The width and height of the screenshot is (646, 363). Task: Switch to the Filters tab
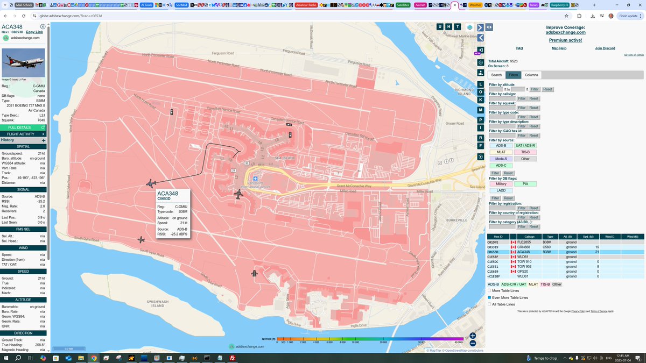tap(513, 75)
